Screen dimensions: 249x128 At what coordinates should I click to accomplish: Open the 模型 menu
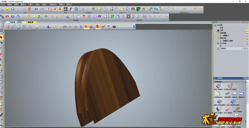pos(23,4)
